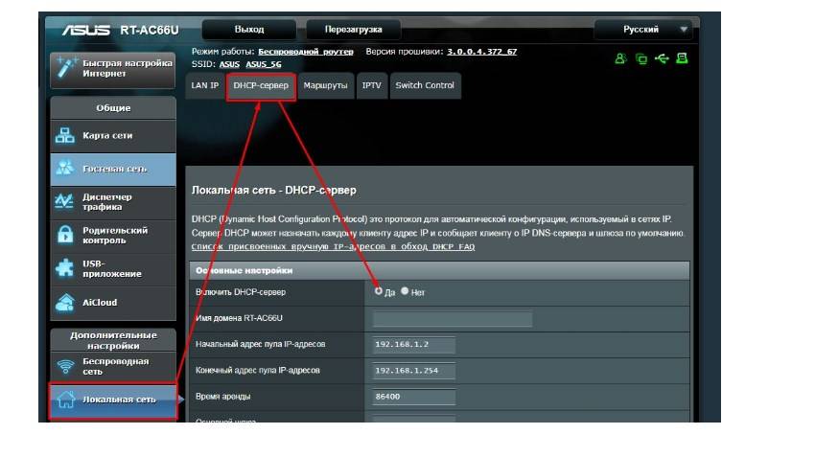Open USB application puzzle icon
This screenshot has width=815, height=457.
65,268
